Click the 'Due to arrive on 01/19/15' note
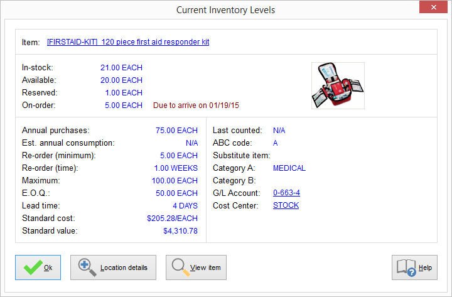This screenshot has width=452, height=297. click(196, 105)
